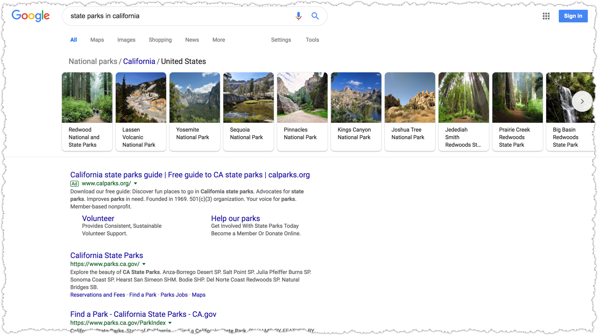Open search Tools
This screenshot has width=598, height=335.
coord(312,40)
